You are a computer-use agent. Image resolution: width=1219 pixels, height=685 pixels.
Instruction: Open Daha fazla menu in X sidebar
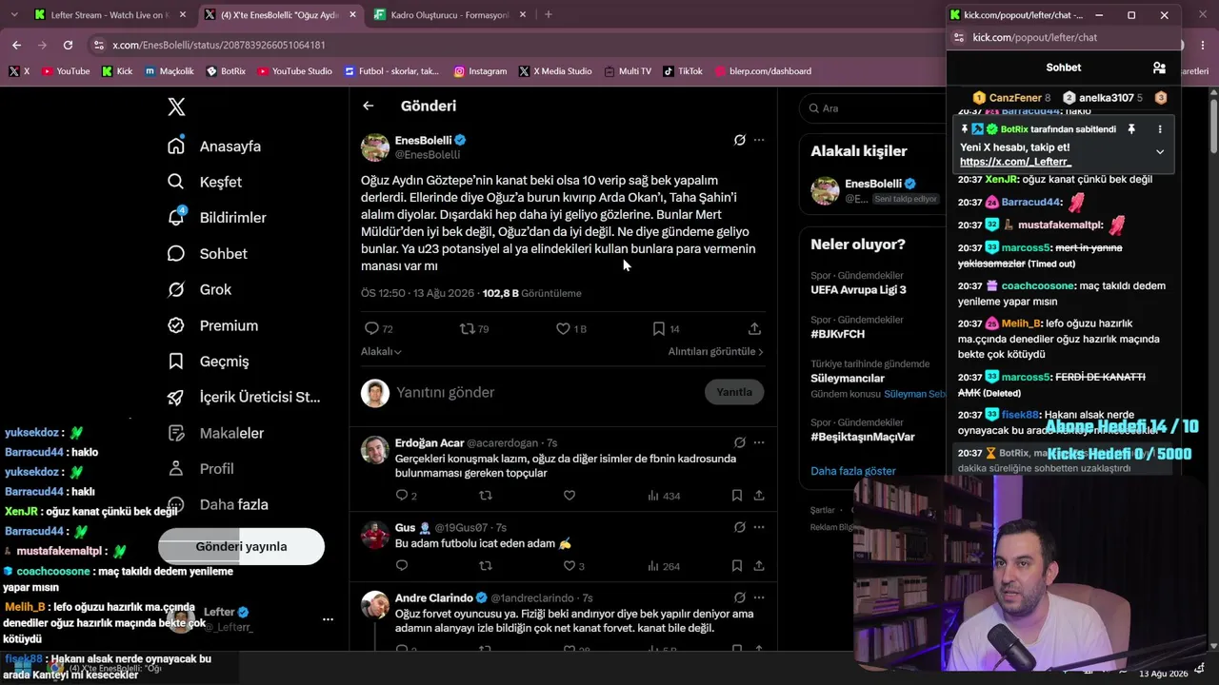coord(216,505)
